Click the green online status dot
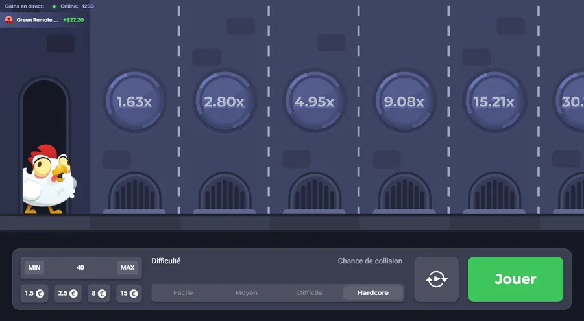Image resolution: width=584 pixels, height=321 pixels. coord(55,6)
